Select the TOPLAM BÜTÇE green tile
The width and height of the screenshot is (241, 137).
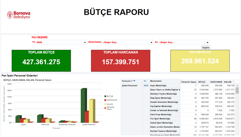click(x=41, y=61)
